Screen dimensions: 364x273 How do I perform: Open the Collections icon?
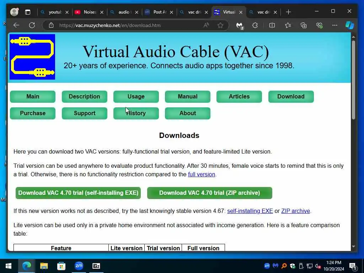304,25
